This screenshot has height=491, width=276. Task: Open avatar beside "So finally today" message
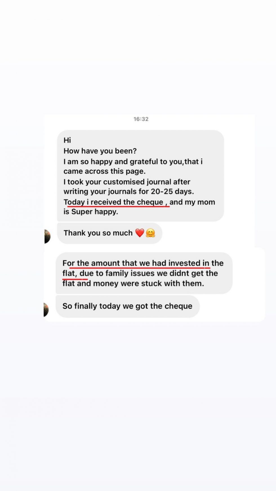[46, 309]
